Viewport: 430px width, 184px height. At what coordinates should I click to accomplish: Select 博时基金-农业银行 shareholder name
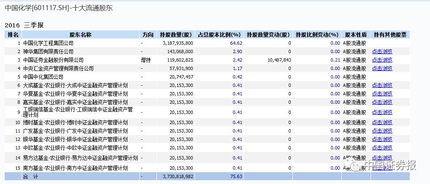coord(76,122)
